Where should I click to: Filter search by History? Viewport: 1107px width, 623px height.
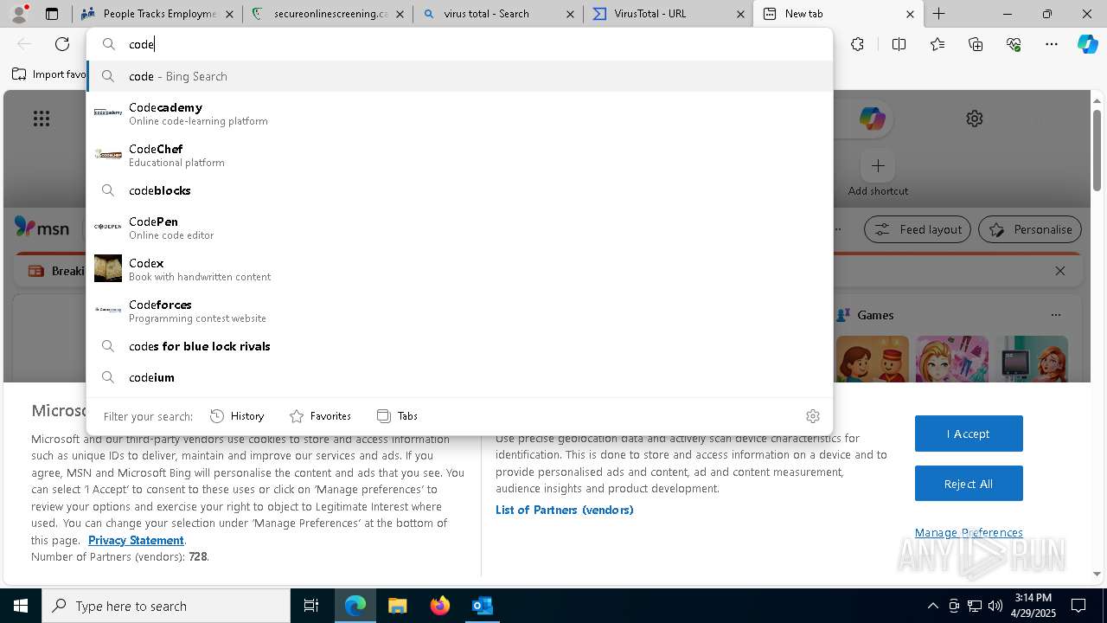[237, 416]
